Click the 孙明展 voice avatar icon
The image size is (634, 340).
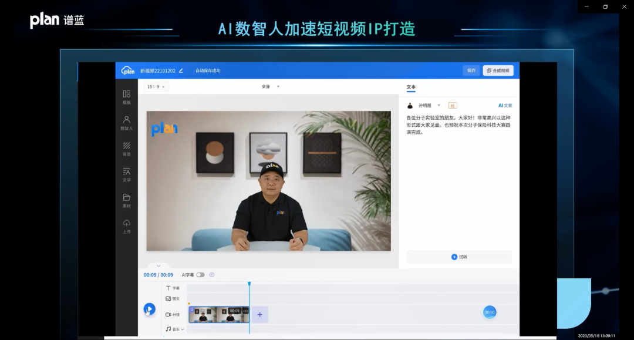(410, 106)
